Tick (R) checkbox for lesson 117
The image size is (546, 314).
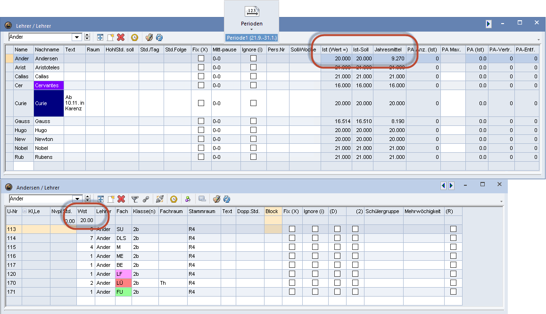453,265
